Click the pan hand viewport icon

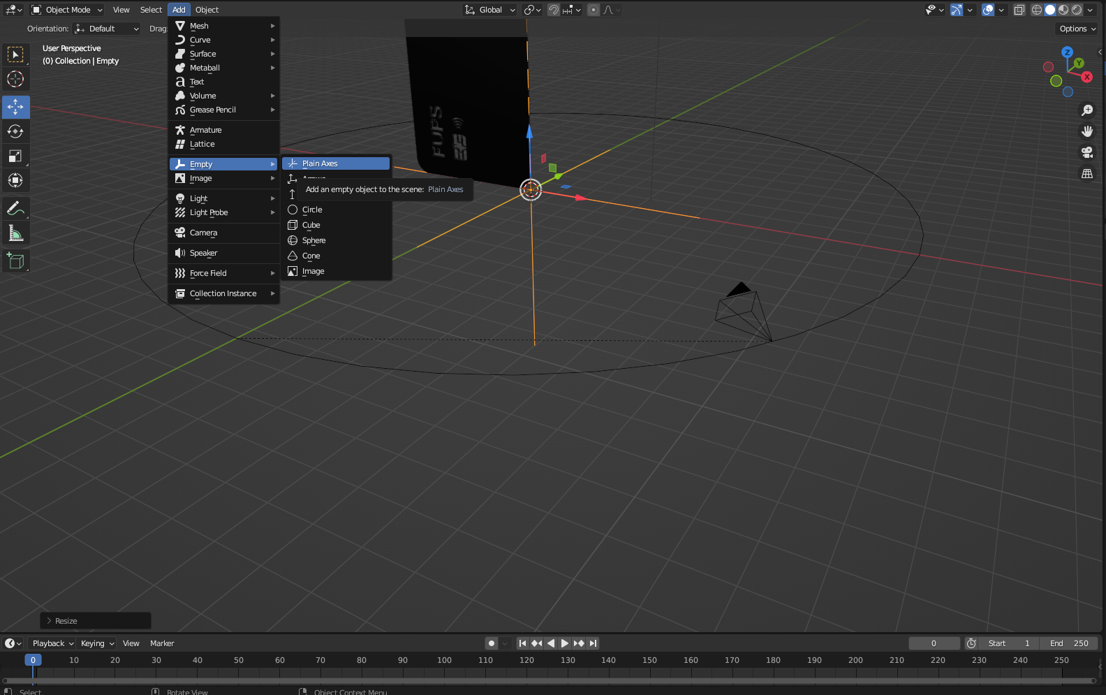tap(1087, 131)
